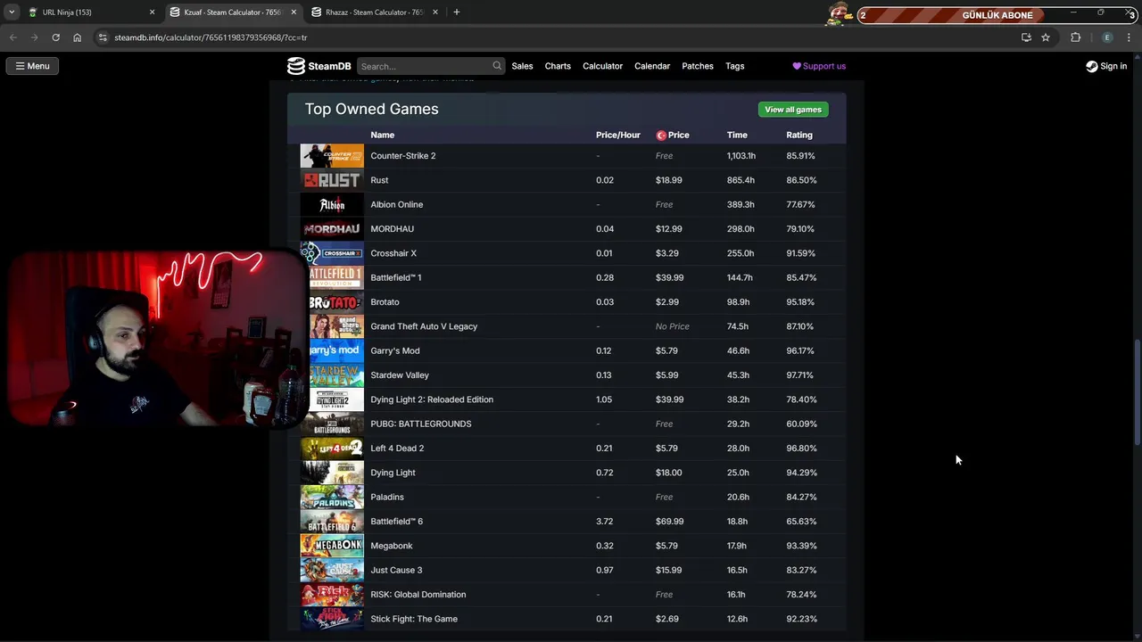Open the Rust game thumbnail
The image size is (1142, 642).
pyautogui.click(x=332, y=180)
